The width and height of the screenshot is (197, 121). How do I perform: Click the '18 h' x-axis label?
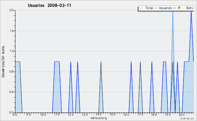154,114
